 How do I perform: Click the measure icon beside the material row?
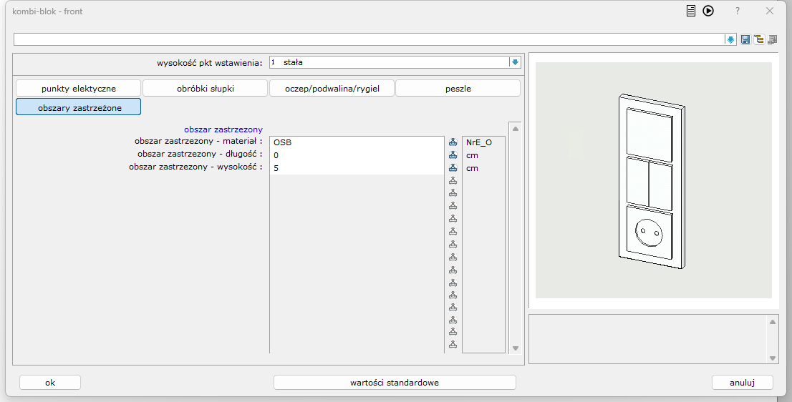tap(453, 142)
